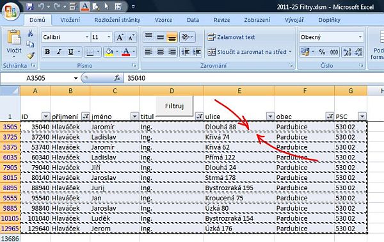The height and width of the screenshot is (242, 384).
Task: Open the insert function fx dialog
Action: (x=117, y=78)
